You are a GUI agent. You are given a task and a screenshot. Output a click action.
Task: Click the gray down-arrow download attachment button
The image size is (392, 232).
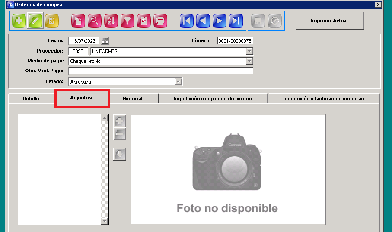(x=119, y=154)
